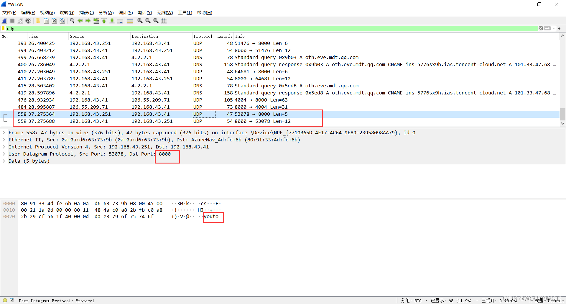Sort packets by the Source column
The height and width of the screenshot is (304, 566).
99,36
